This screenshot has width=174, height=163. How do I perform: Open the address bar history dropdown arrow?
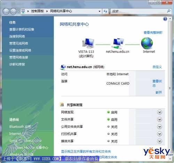[x=100, y=11]
